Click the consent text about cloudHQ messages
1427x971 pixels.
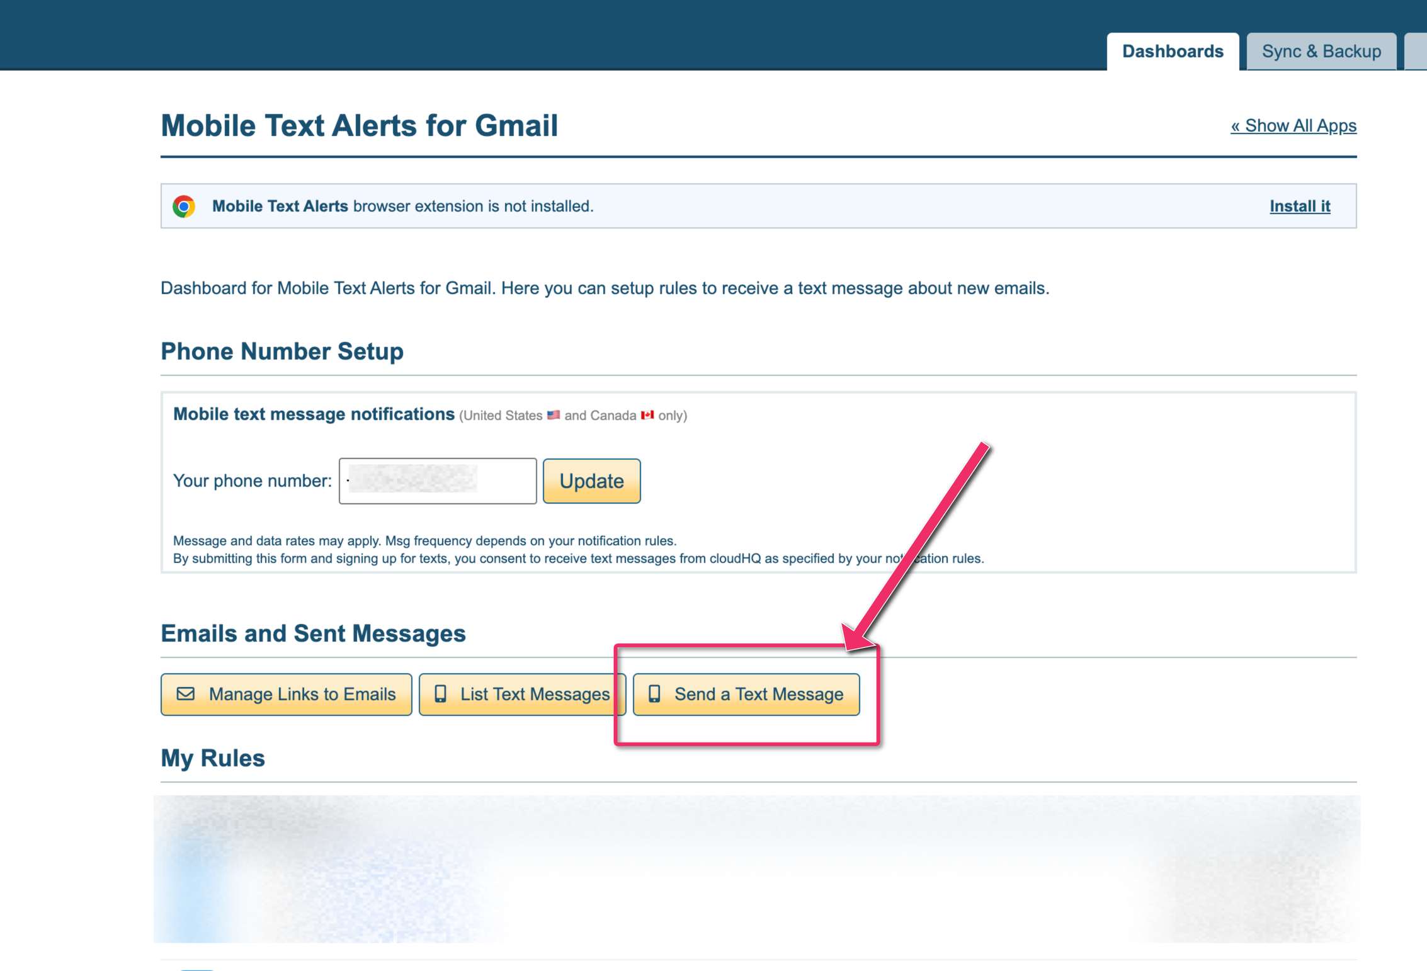coord(578,559)
